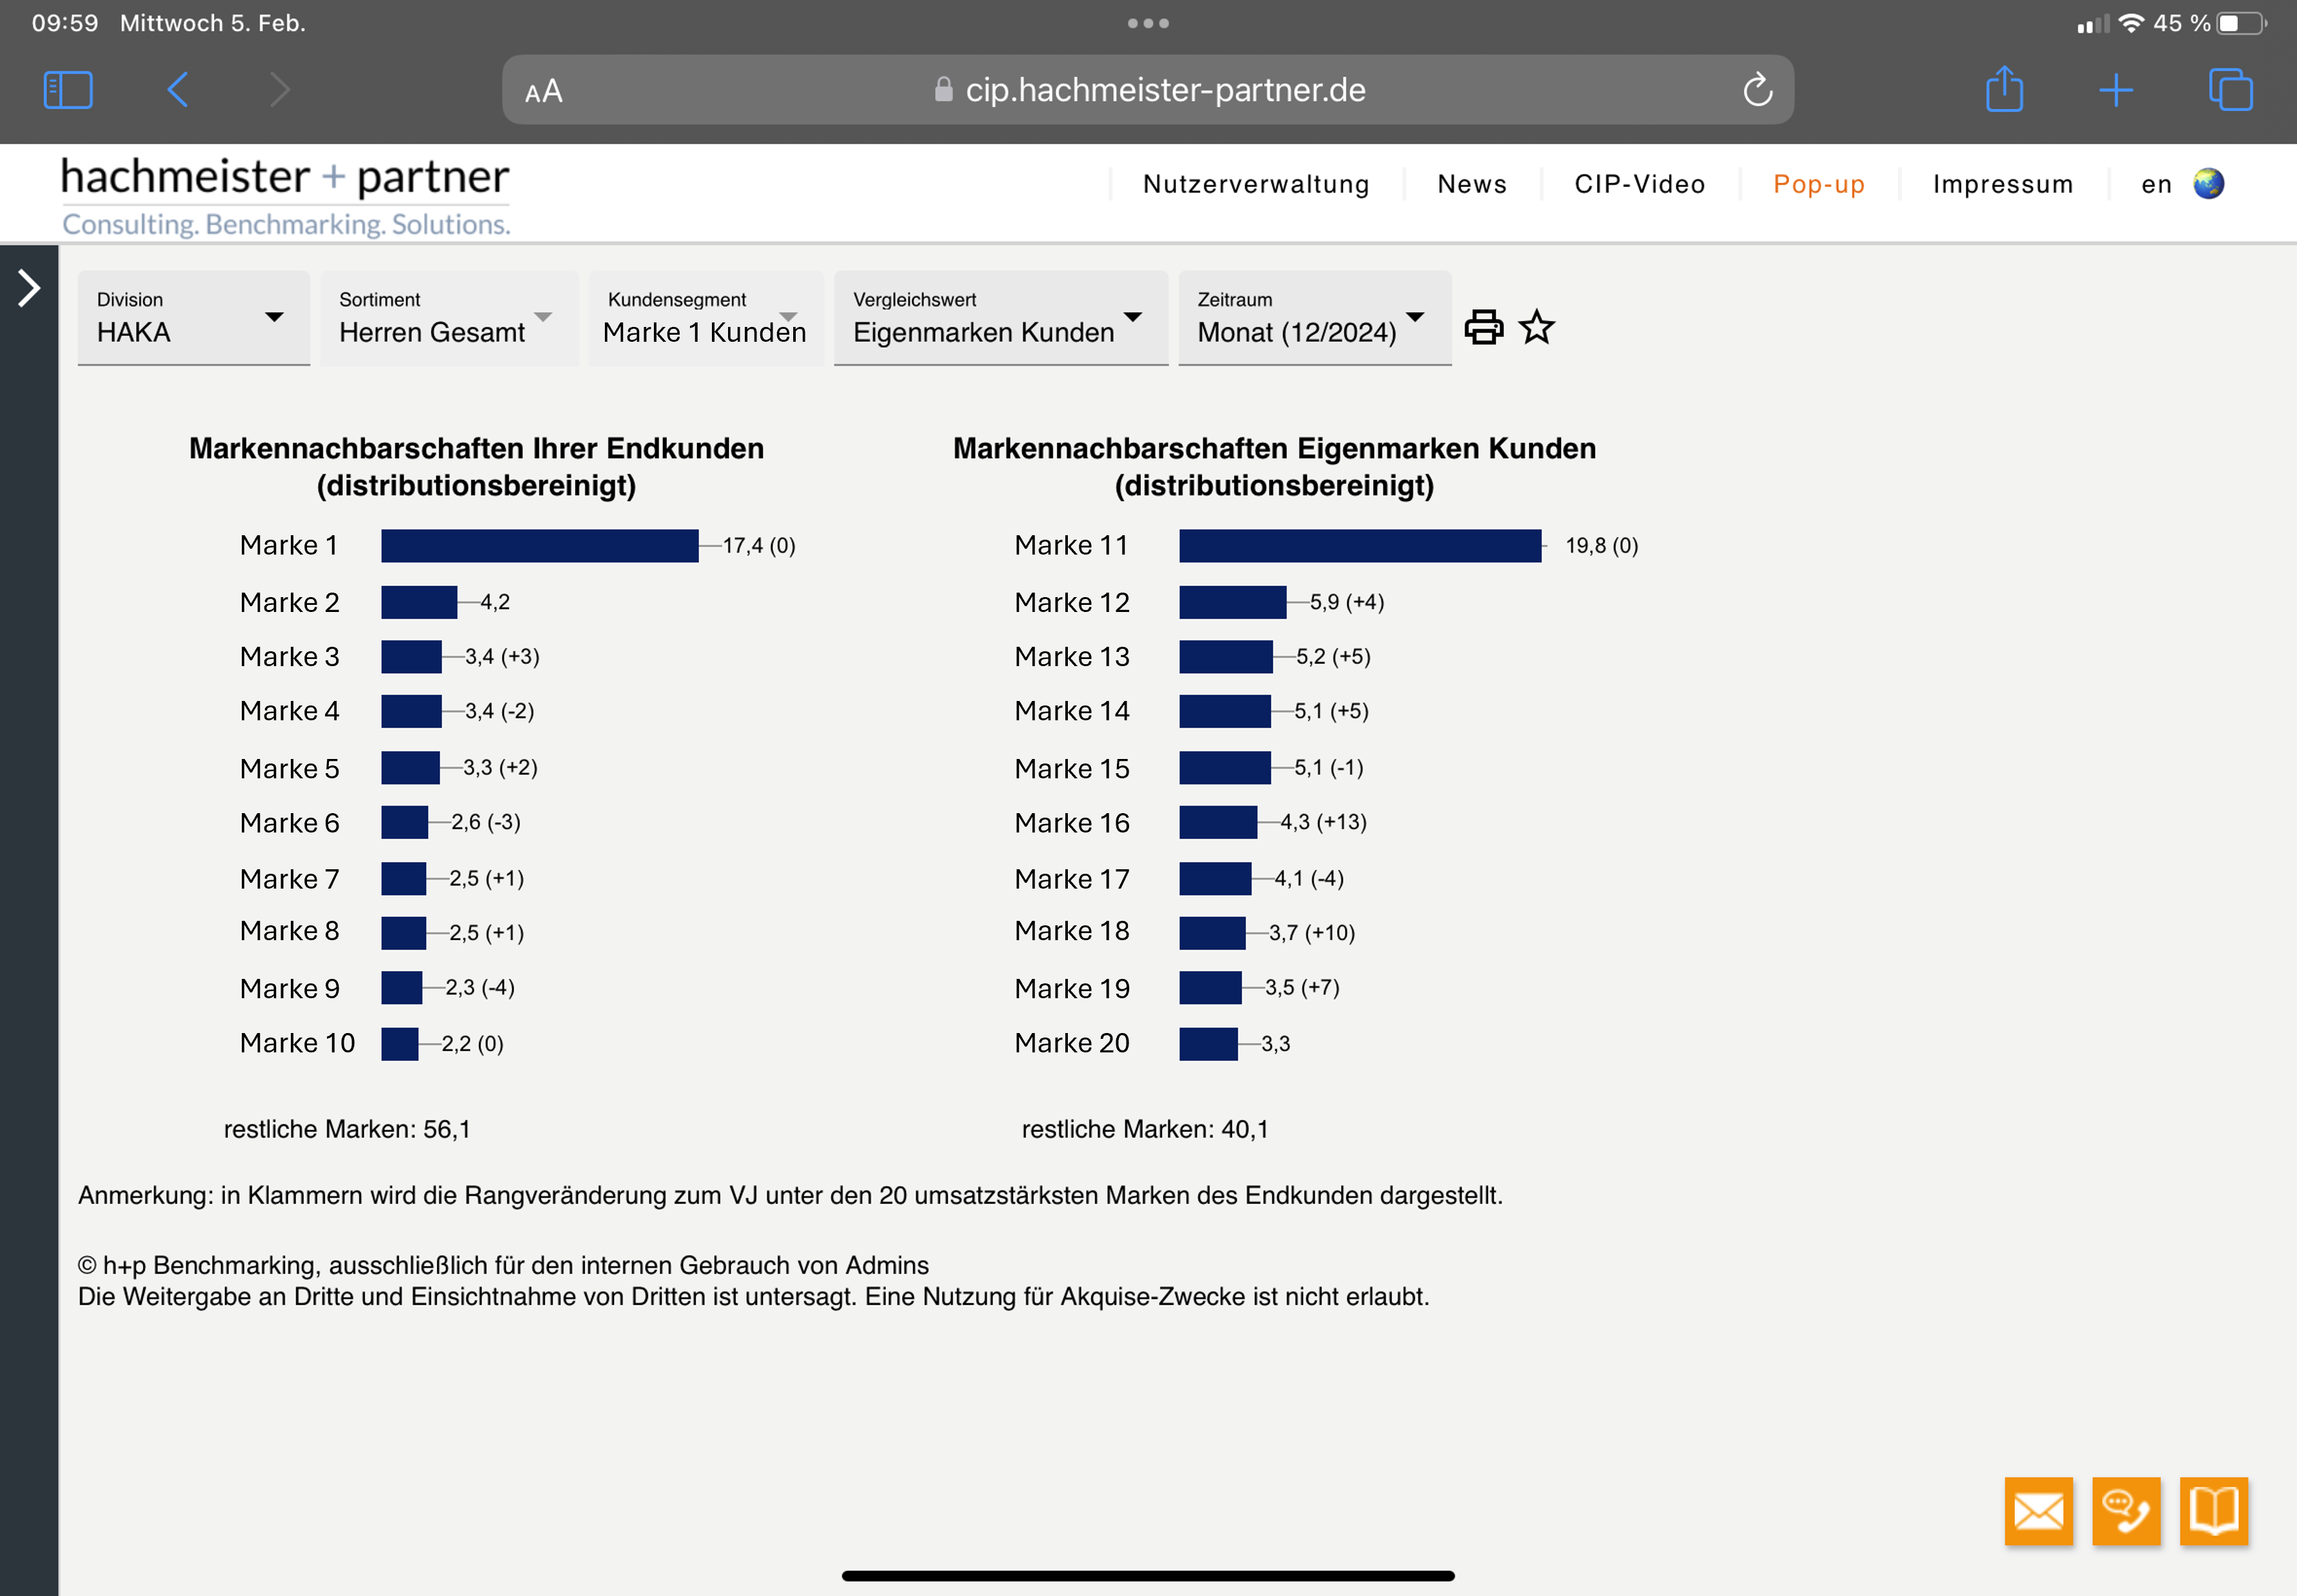Open the Zeitraum Monat dropdown
Screen dimensions: 2297x1596
coord(1313,317)
